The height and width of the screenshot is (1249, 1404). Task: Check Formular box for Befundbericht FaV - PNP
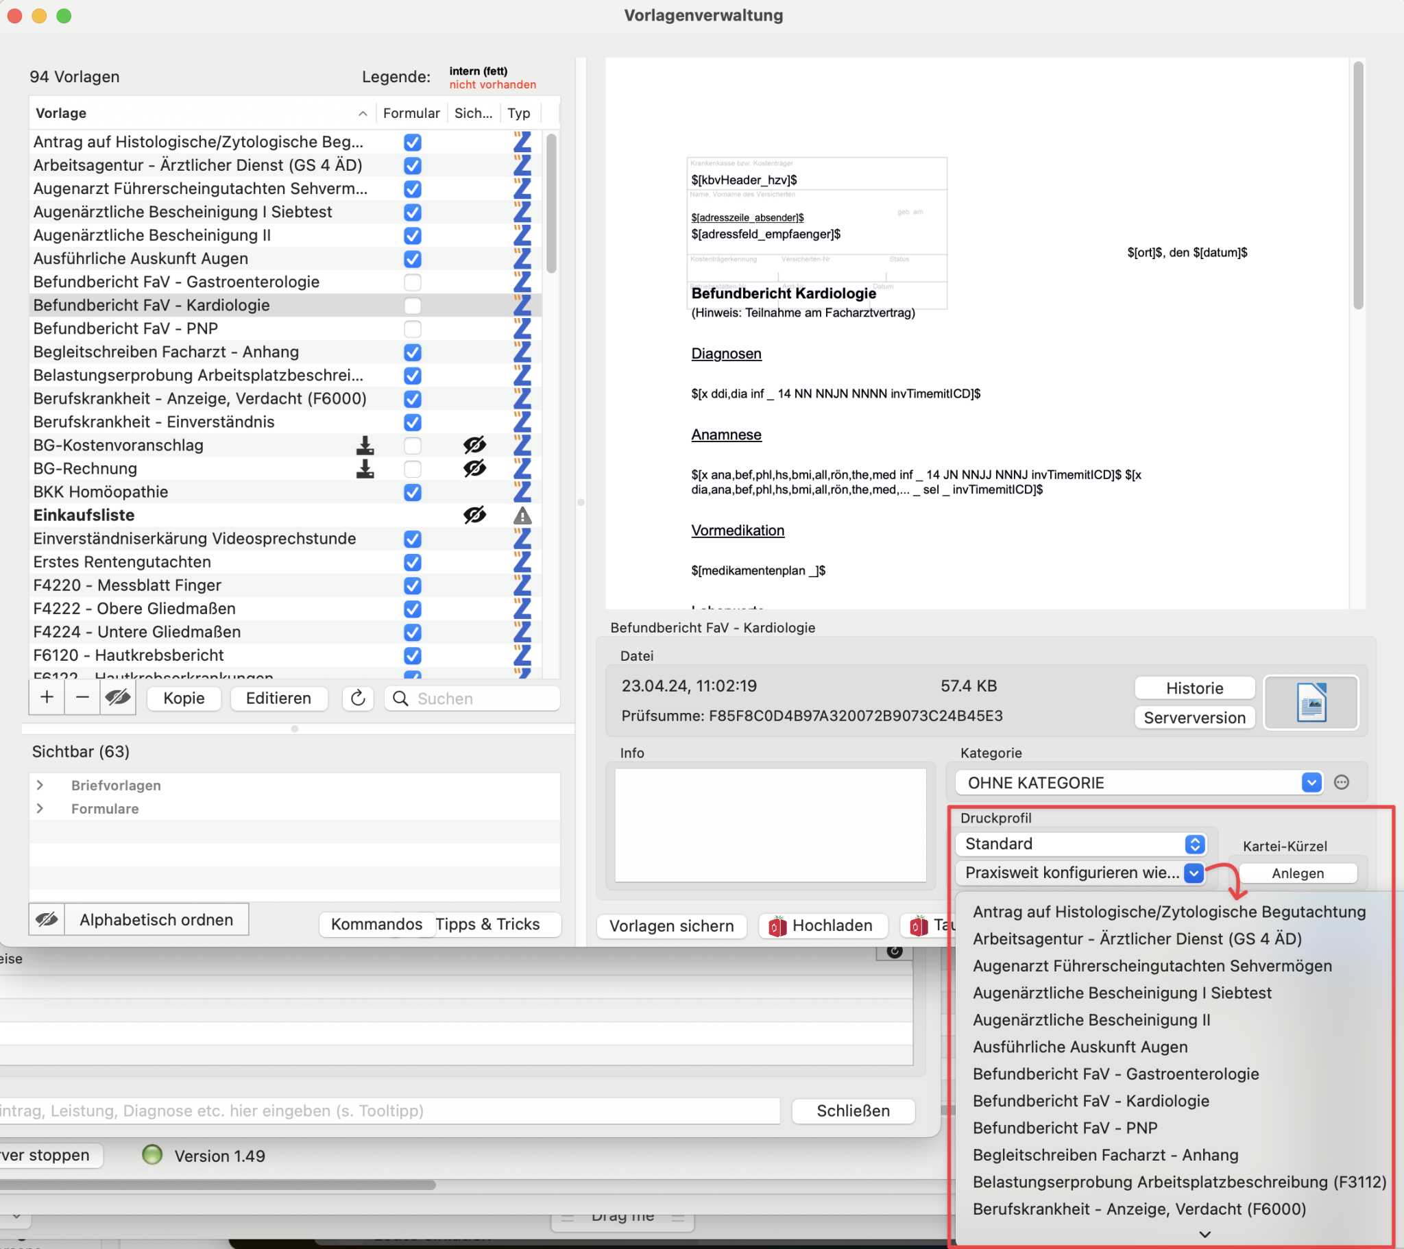[412, 329]
